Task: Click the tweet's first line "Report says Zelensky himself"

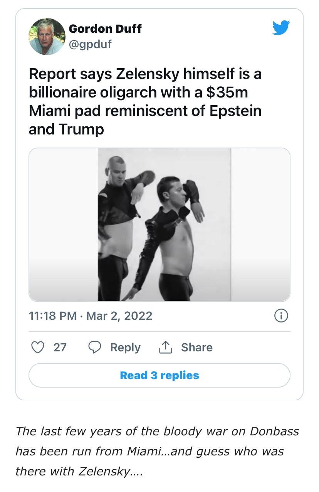Action: pos(145,74)
